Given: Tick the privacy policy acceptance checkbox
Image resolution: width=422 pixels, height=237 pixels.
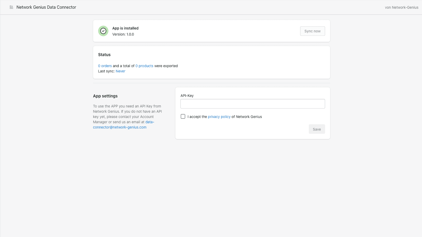Looking at the screenshot, I should (x=183, y=116).
